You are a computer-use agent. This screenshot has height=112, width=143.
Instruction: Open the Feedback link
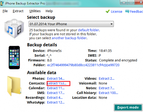click(x=136, y=11)
